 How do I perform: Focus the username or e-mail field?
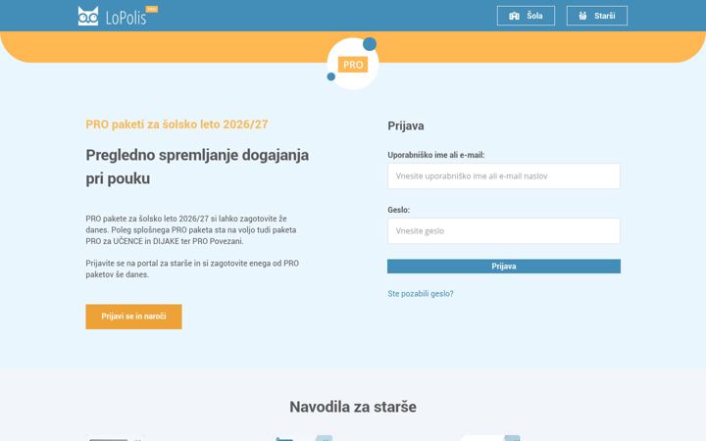[503, 176]
